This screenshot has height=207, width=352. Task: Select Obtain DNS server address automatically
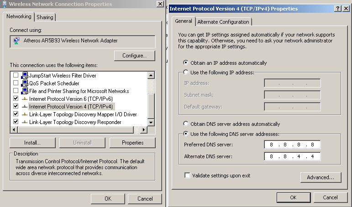[186, 124]
